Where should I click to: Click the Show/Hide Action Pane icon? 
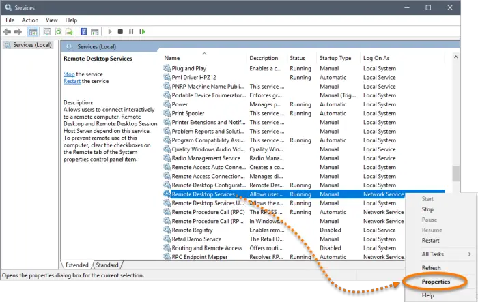pyautogui.click(x=95, y=31)
